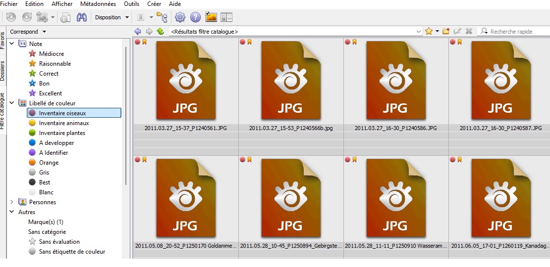
Task: Click the binoculars search icon
Action: [82, 17]
